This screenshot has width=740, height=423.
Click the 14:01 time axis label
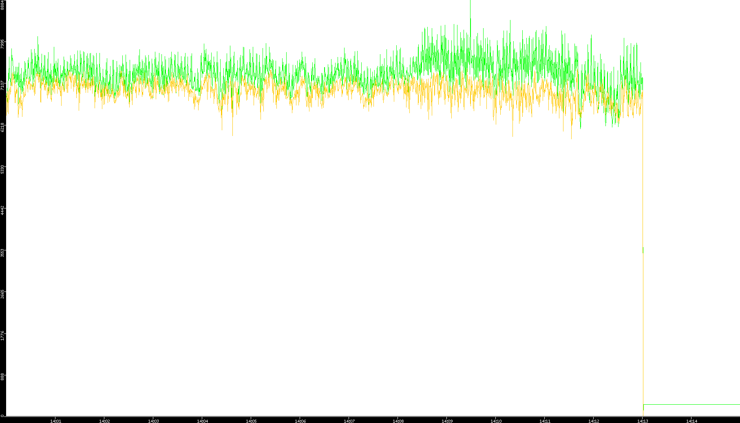[55, 421]
